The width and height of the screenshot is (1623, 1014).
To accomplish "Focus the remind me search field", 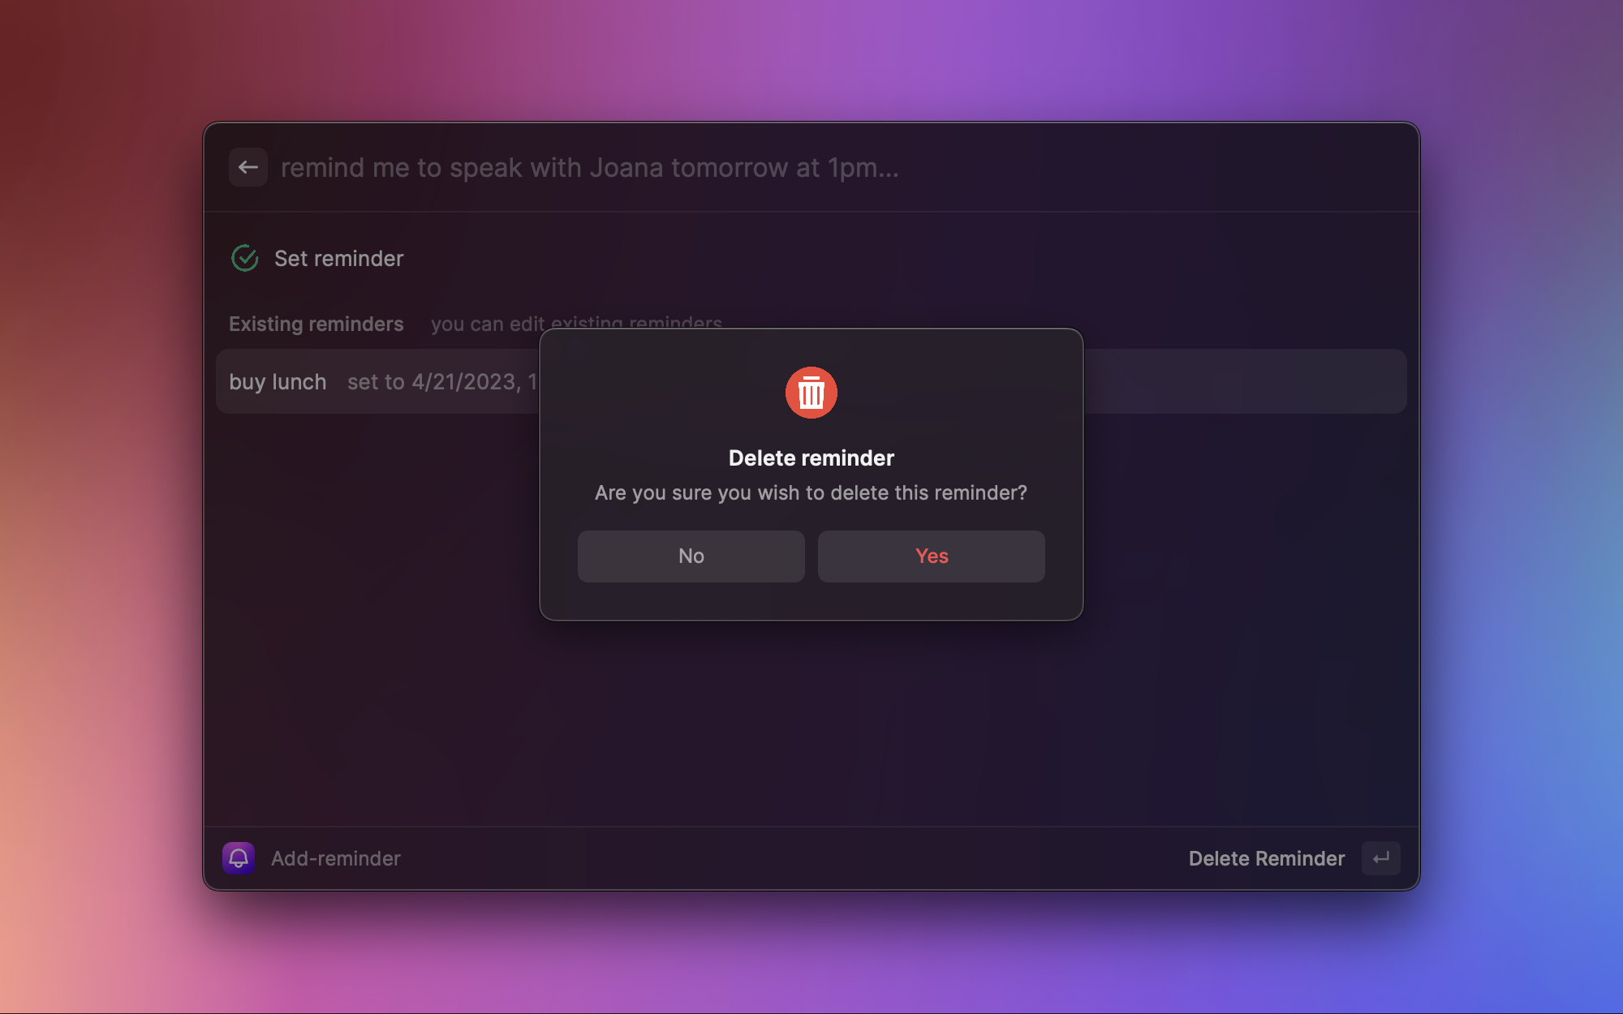I will 589,167.
